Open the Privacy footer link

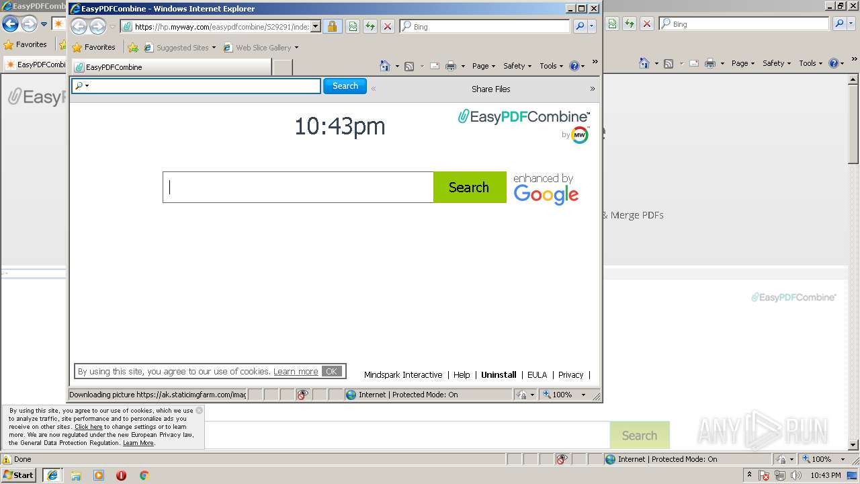[x=570, y=375]
